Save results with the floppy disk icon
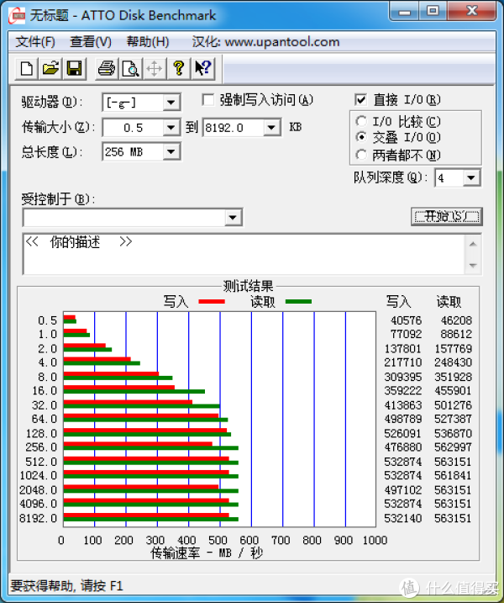This screenshot has width=504, height=603. tap(74, 69)
